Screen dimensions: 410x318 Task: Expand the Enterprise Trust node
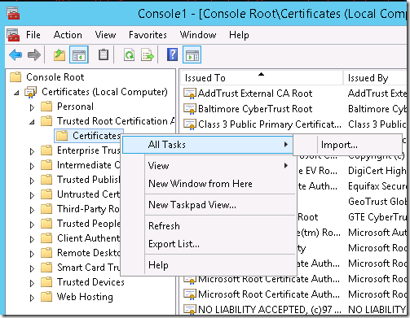32,151
